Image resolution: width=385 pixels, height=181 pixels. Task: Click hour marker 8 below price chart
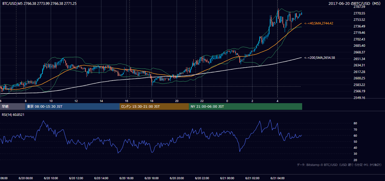(x=26, y=101)
